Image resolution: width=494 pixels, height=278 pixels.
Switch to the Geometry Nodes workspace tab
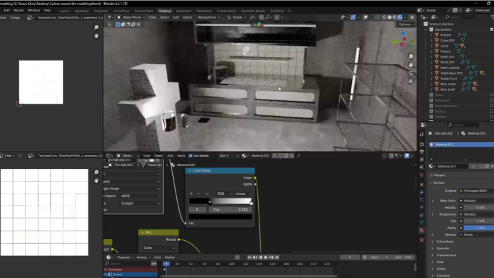click(252, 11)
